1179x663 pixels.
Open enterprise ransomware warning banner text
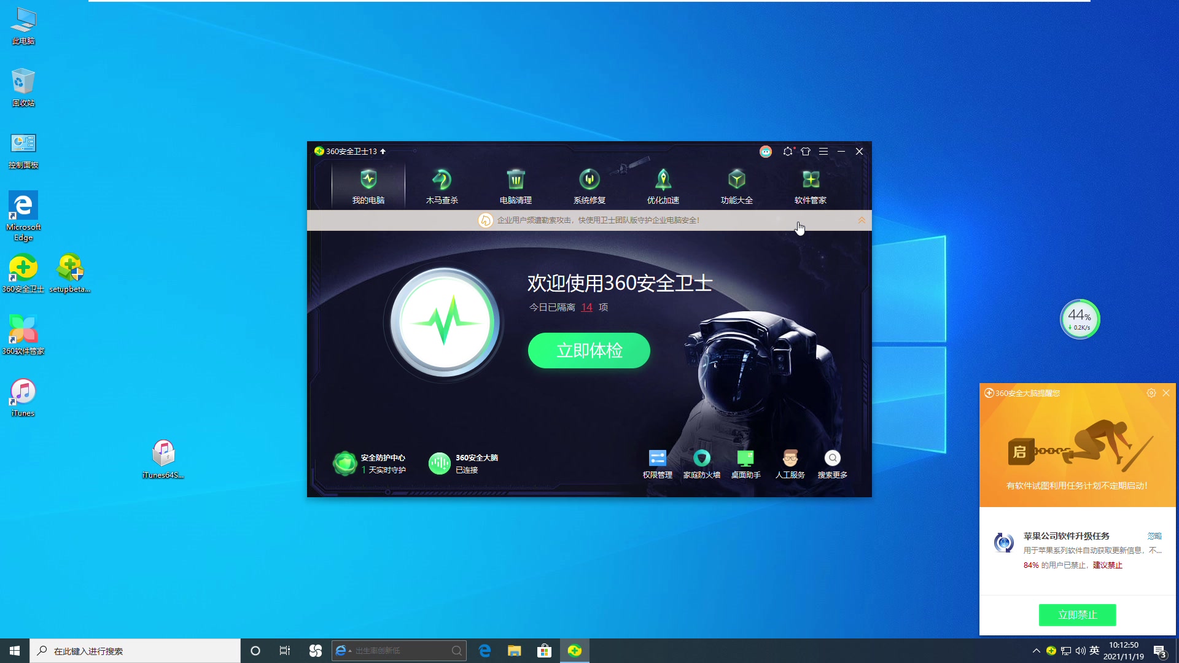click(598, 220)
